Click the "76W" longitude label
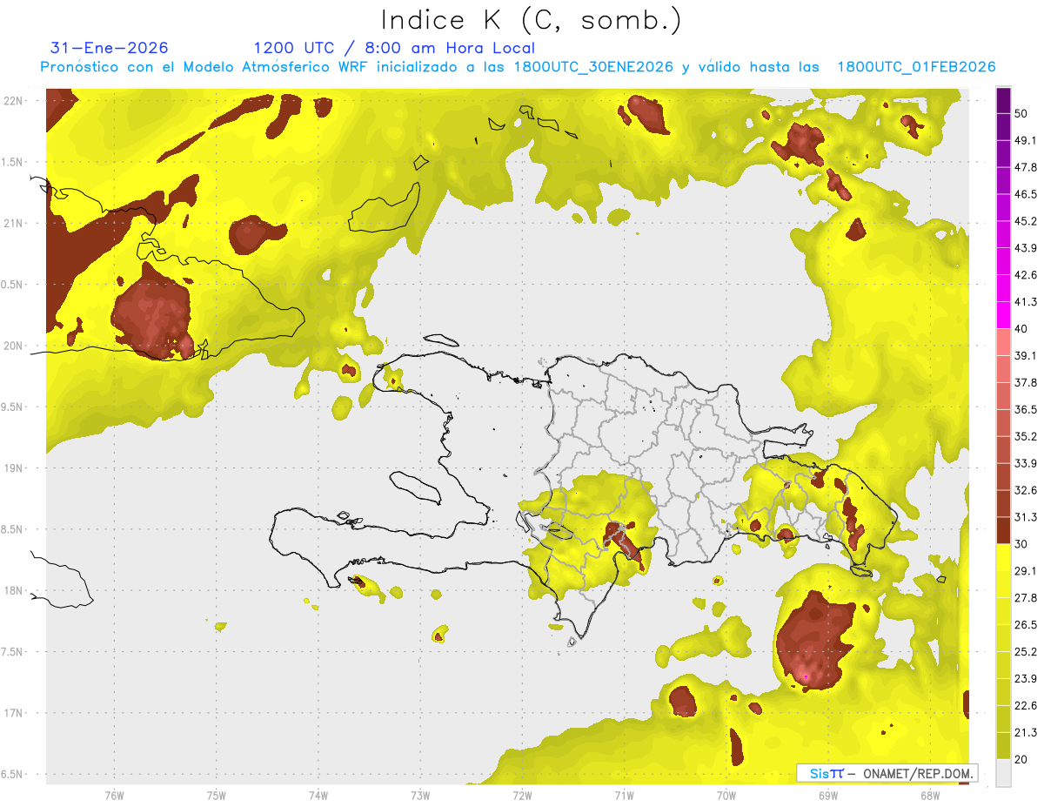This screenshot has height=807, width=1044. coord(114,795)
